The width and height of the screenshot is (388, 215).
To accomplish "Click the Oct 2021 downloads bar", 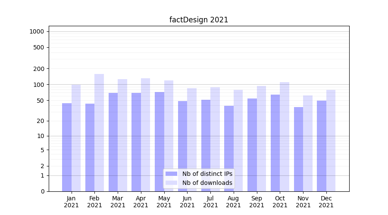I will [x=285, y=137].
